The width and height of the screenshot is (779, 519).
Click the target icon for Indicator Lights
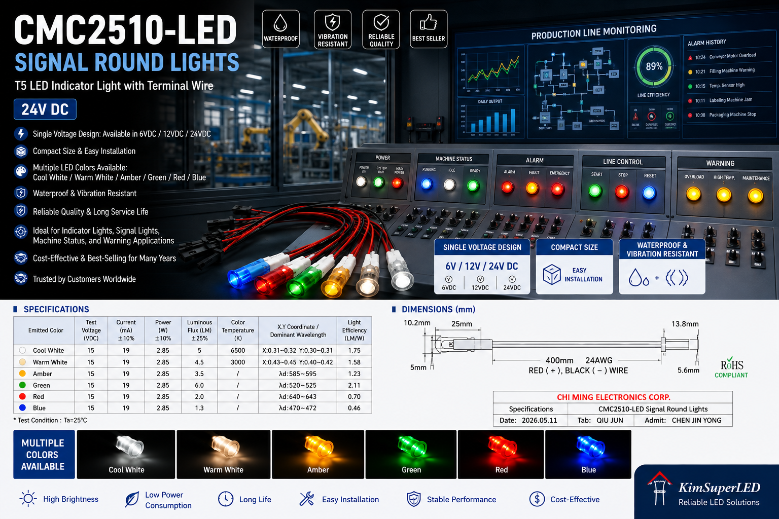pyautogui.click(x=21, y=232)
